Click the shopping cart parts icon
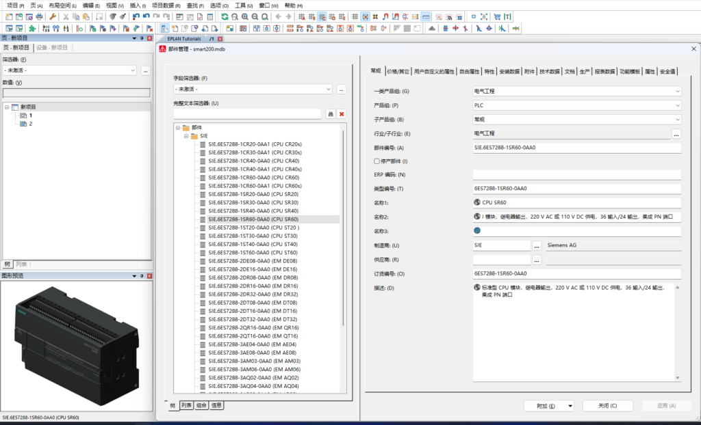The height and width of the screenshot is (425, 701). click(x=497, y=17)
